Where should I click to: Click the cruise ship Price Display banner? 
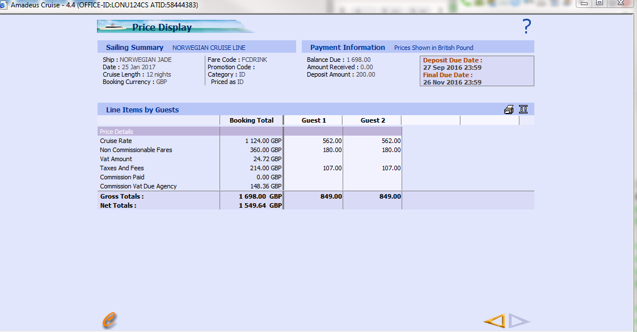175,27
